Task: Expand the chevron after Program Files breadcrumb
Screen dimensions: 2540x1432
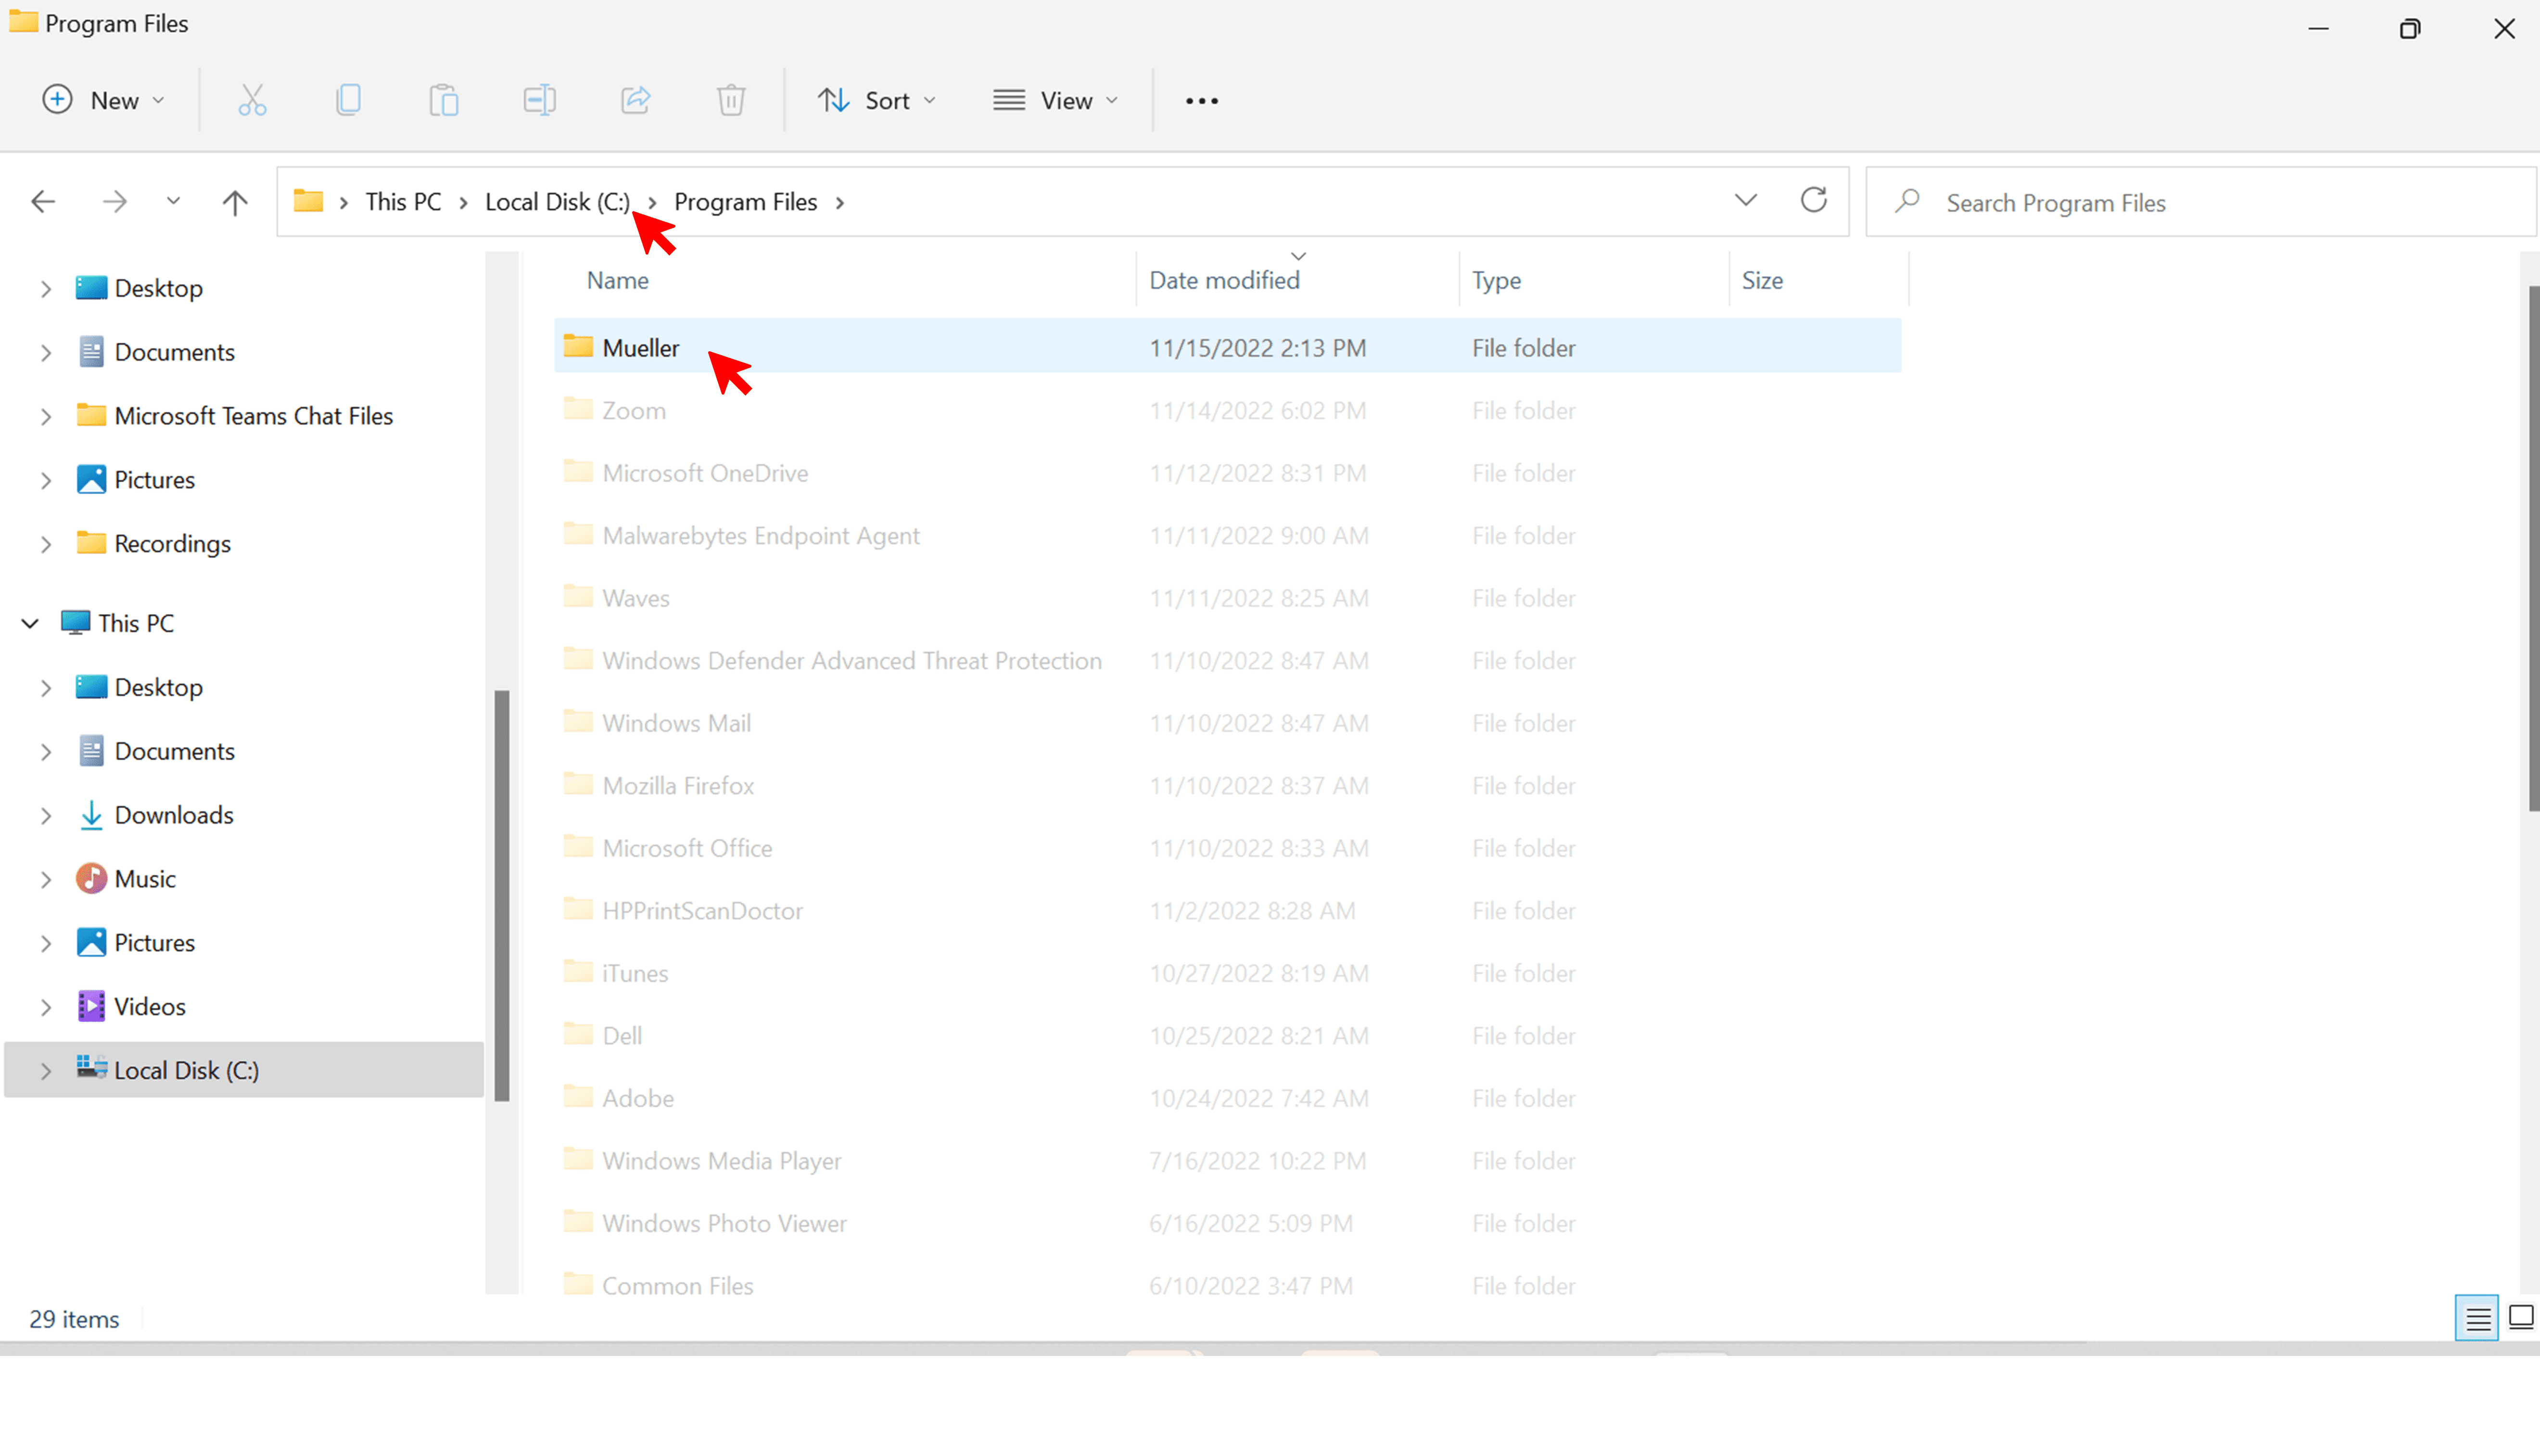Action: tap(840, 203)
